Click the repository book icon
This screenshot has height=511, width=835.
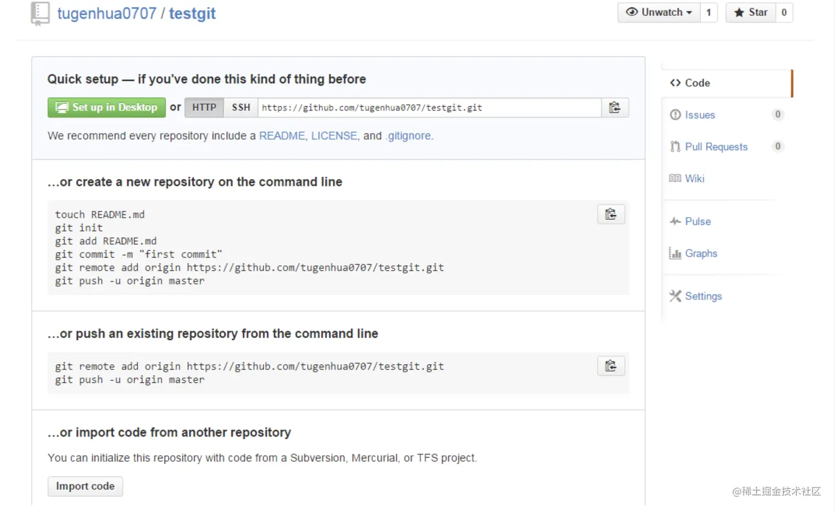click(40, 13)
